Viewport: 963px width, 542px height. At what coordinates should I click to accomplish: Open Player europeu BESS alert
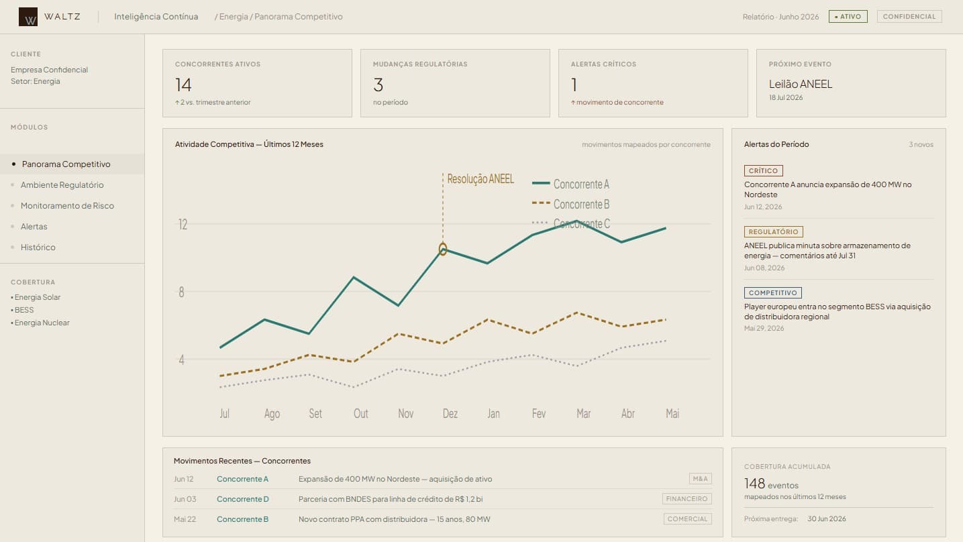838,311
